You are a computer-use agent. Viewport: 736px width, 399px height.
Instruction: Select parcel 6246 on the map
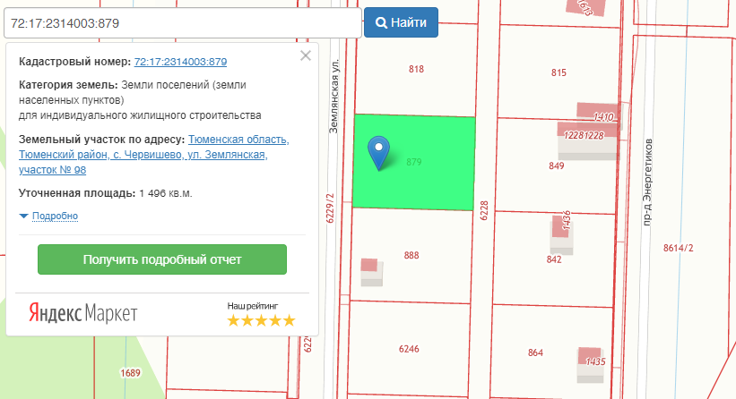click(x=409, y=349)
